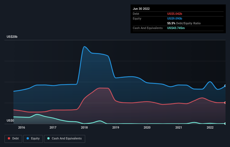The height and width of the screenshot is (147, 230).
Task: Click the blue Equity endpoint marker
Action: pos(225,86)
